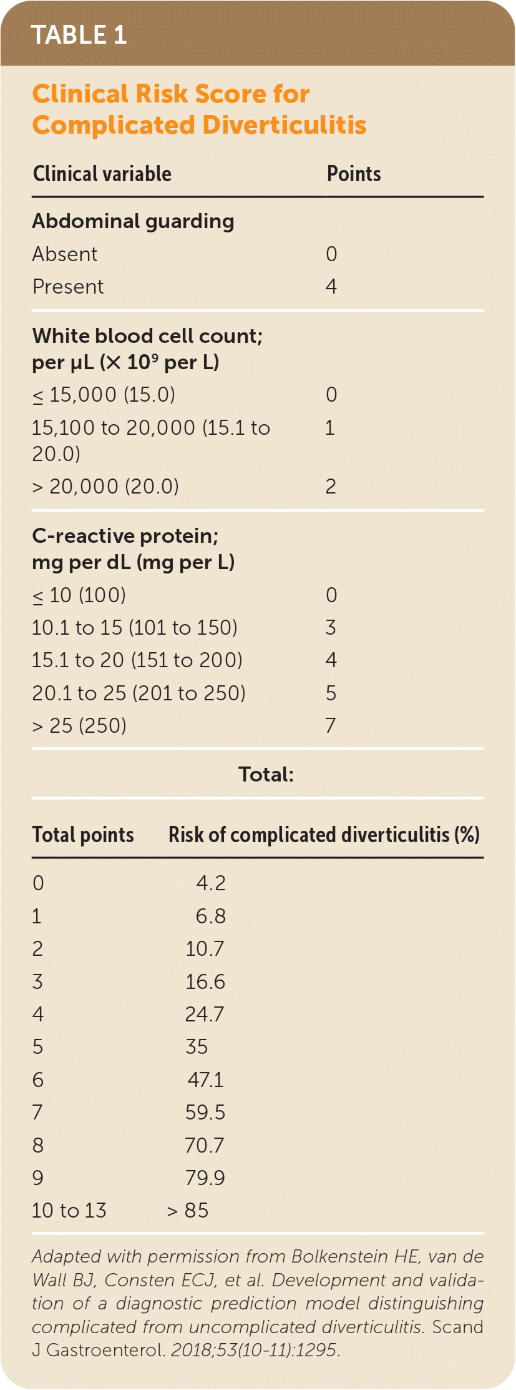Image resolution: width=516 pixels, height=1390 pixels.
Task: Select the Total points column header
Action: [x=83, y=835]
